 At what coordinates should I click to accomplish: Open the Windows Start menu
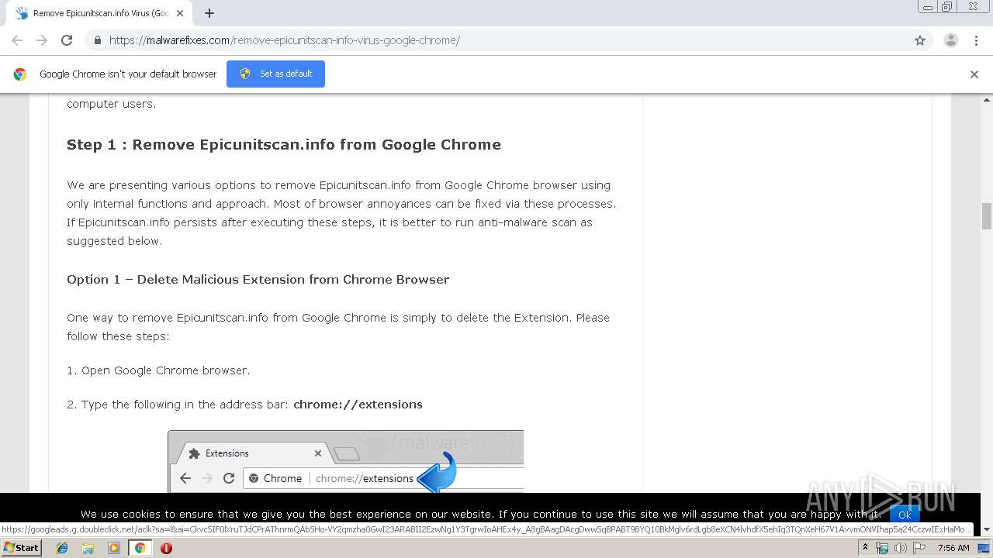pos(21,548)
